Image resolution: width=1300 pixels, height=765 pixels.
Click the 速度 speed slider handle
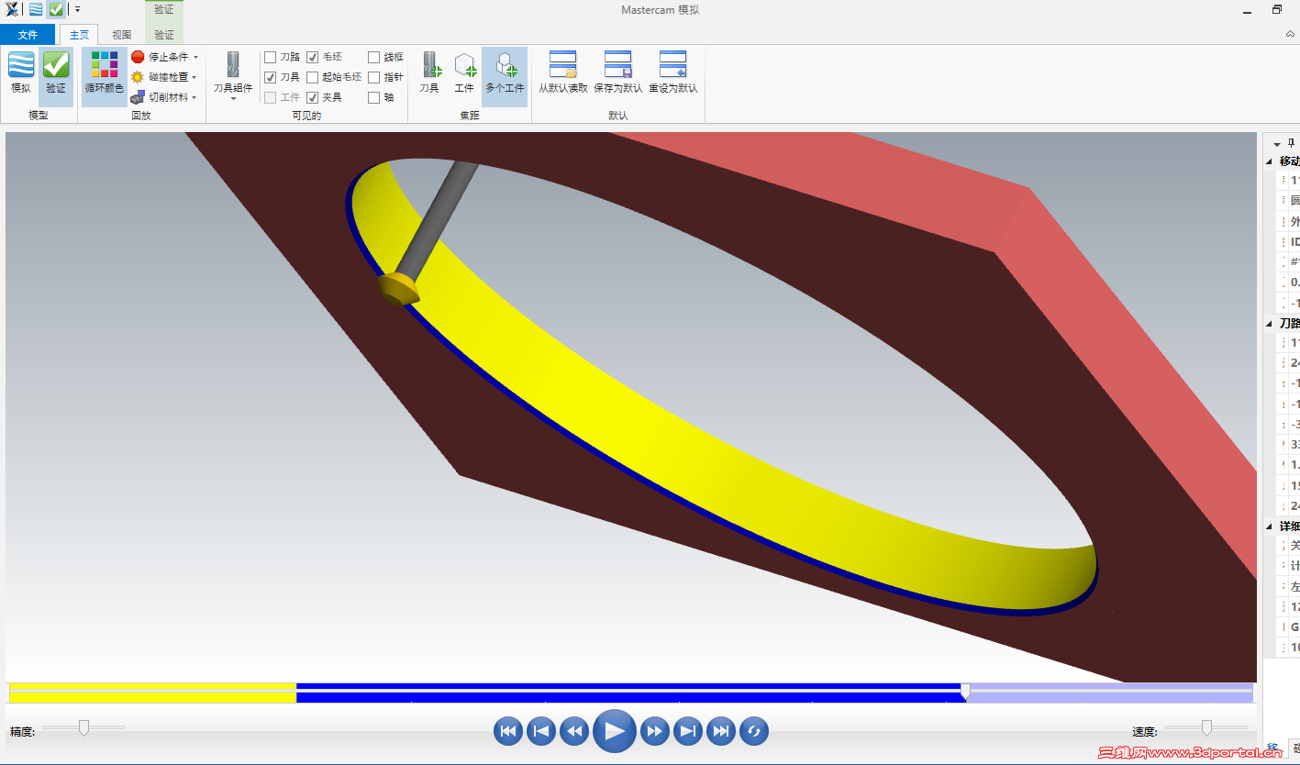point(1206,727)
